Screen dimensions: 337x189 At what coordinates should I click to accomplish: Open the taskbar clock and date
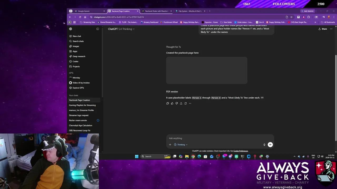tap(330, 156)
